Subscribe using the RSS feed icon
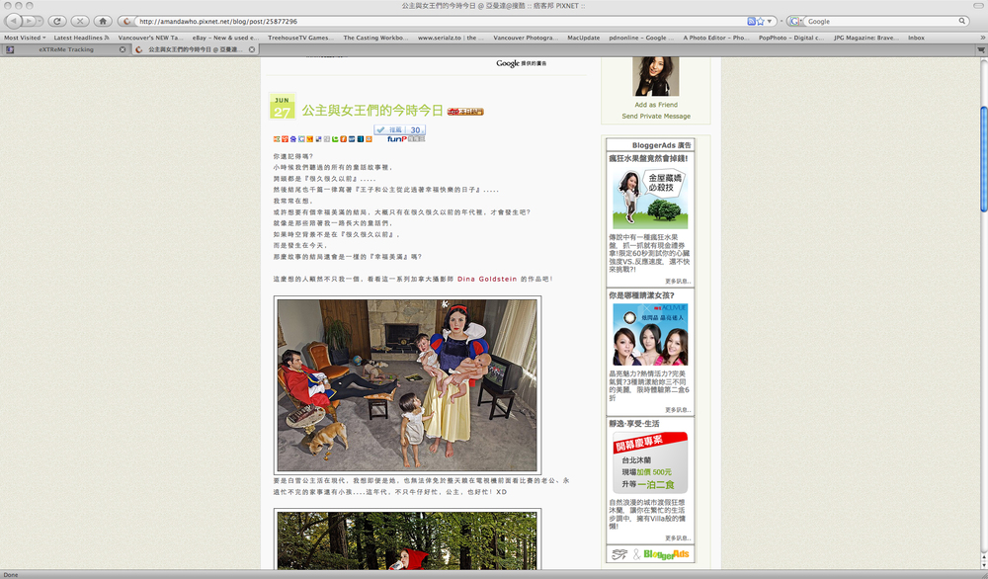 (751, 22)
